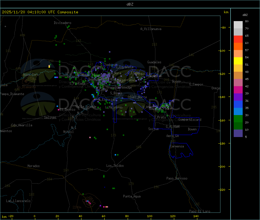Click the Aero_GA label
This screenshot has width=260, height=220.
click(x=173, y=136)
